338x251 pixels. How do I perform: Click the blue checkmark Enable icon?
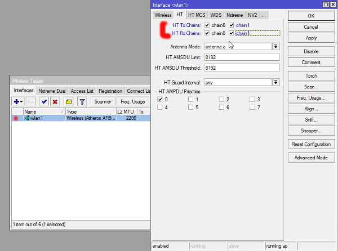coord(44,101)
